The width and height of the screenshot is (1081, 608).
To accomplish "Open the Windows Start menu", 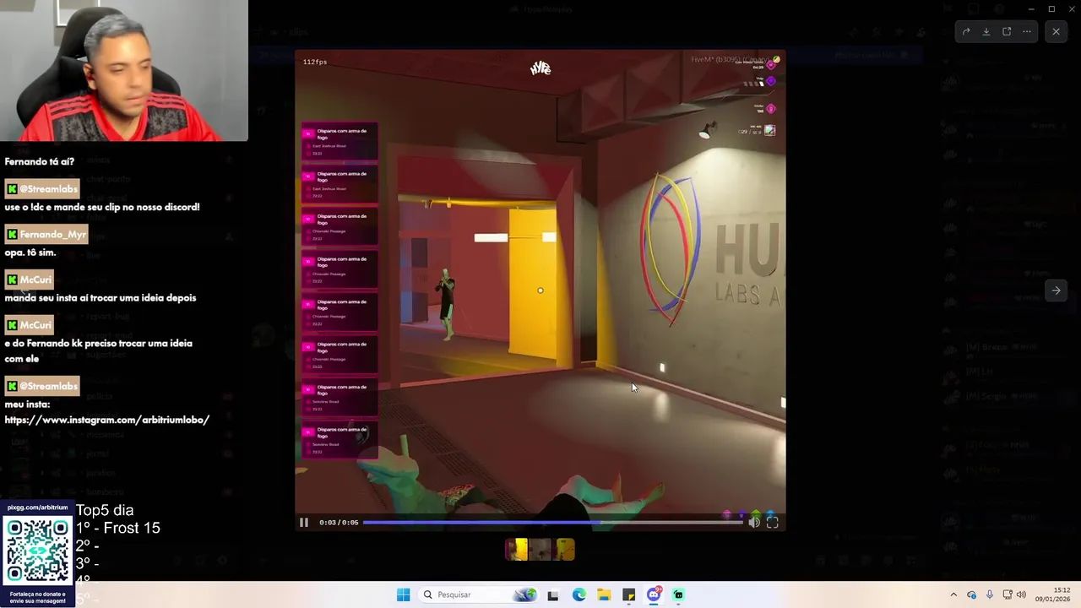I will click(x=404, y=594).
